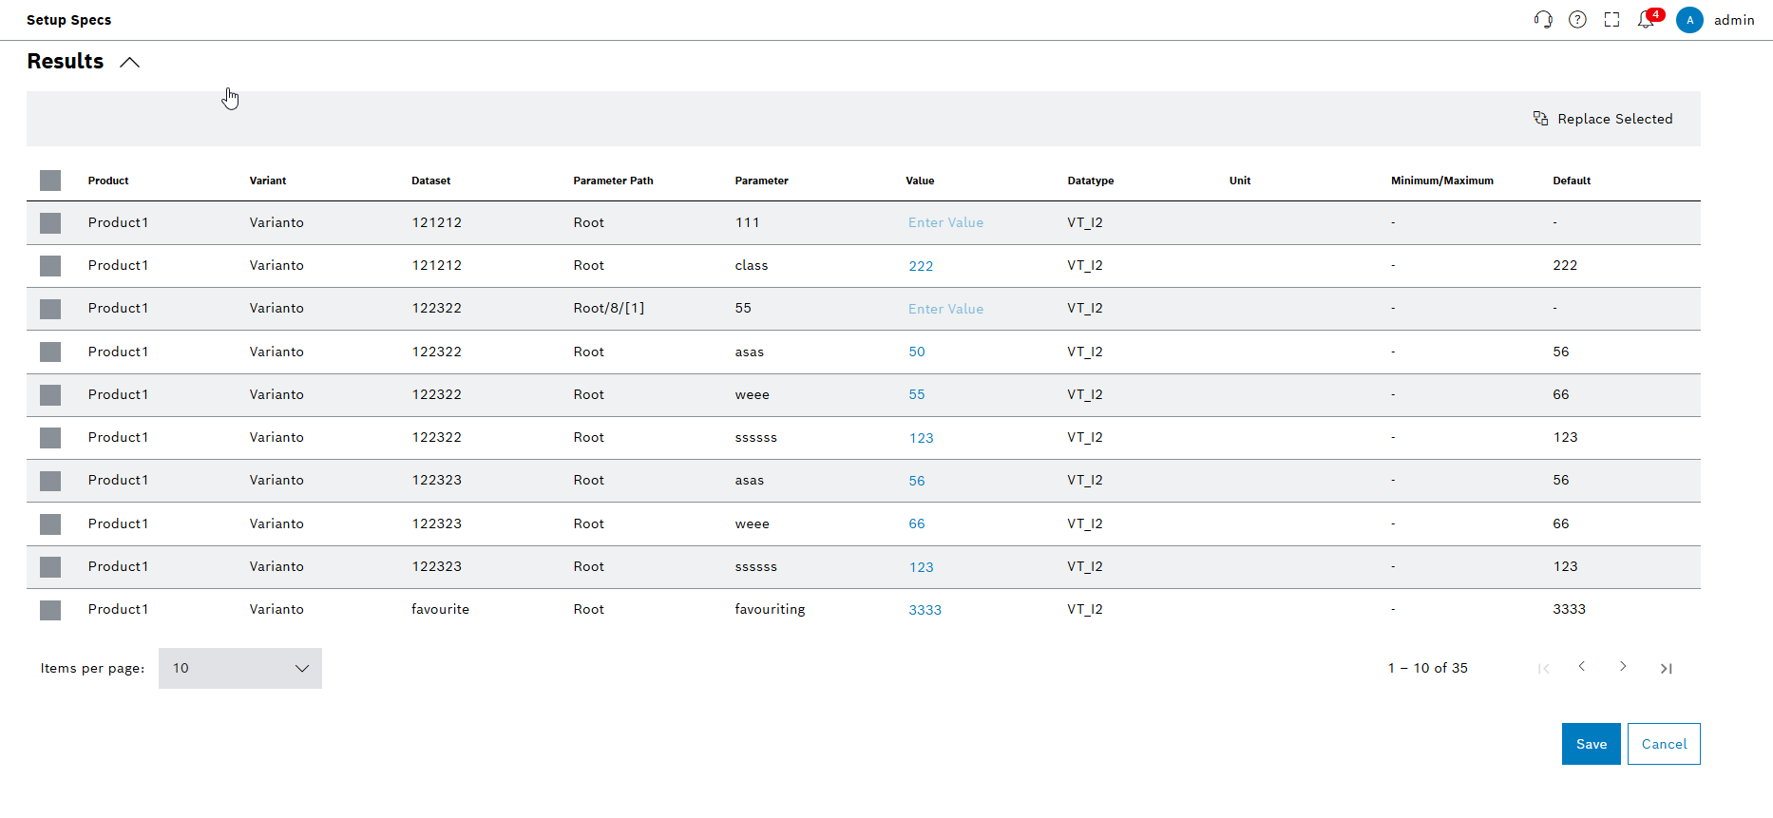Click the Cancel button

1664,744
